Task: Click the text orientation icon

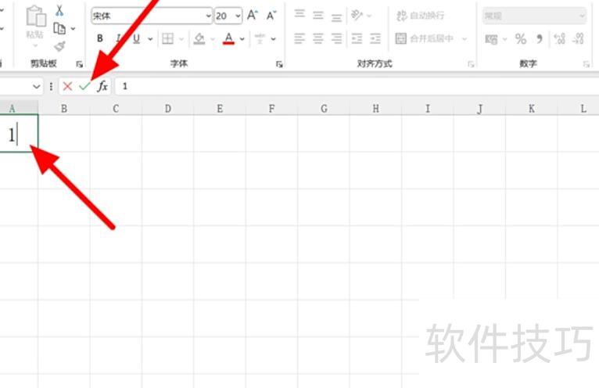Action: coord(357,16)
